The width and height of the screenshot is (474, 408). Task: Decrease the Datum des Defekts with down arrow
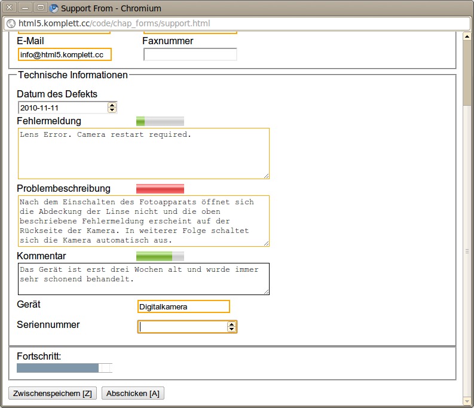[112, 111]
